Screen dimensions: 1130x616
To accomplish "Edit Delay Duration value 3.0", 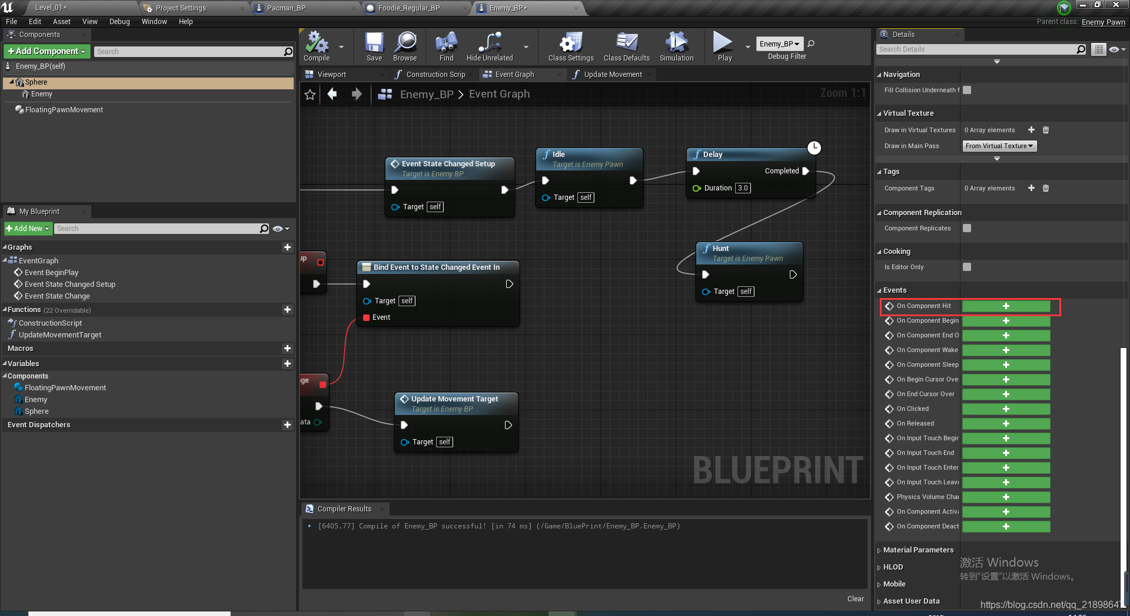I will (743, 188).
